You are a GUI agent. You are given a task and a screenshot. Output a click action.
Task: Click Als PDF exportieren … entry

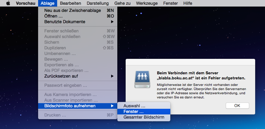coord(78,70)
